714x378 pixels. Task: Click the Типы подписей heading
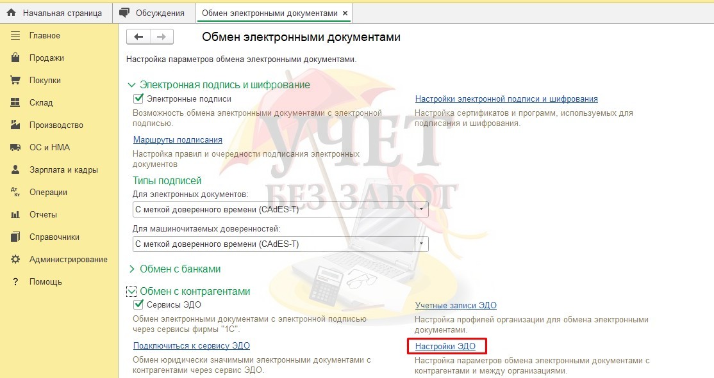point(167,180)
